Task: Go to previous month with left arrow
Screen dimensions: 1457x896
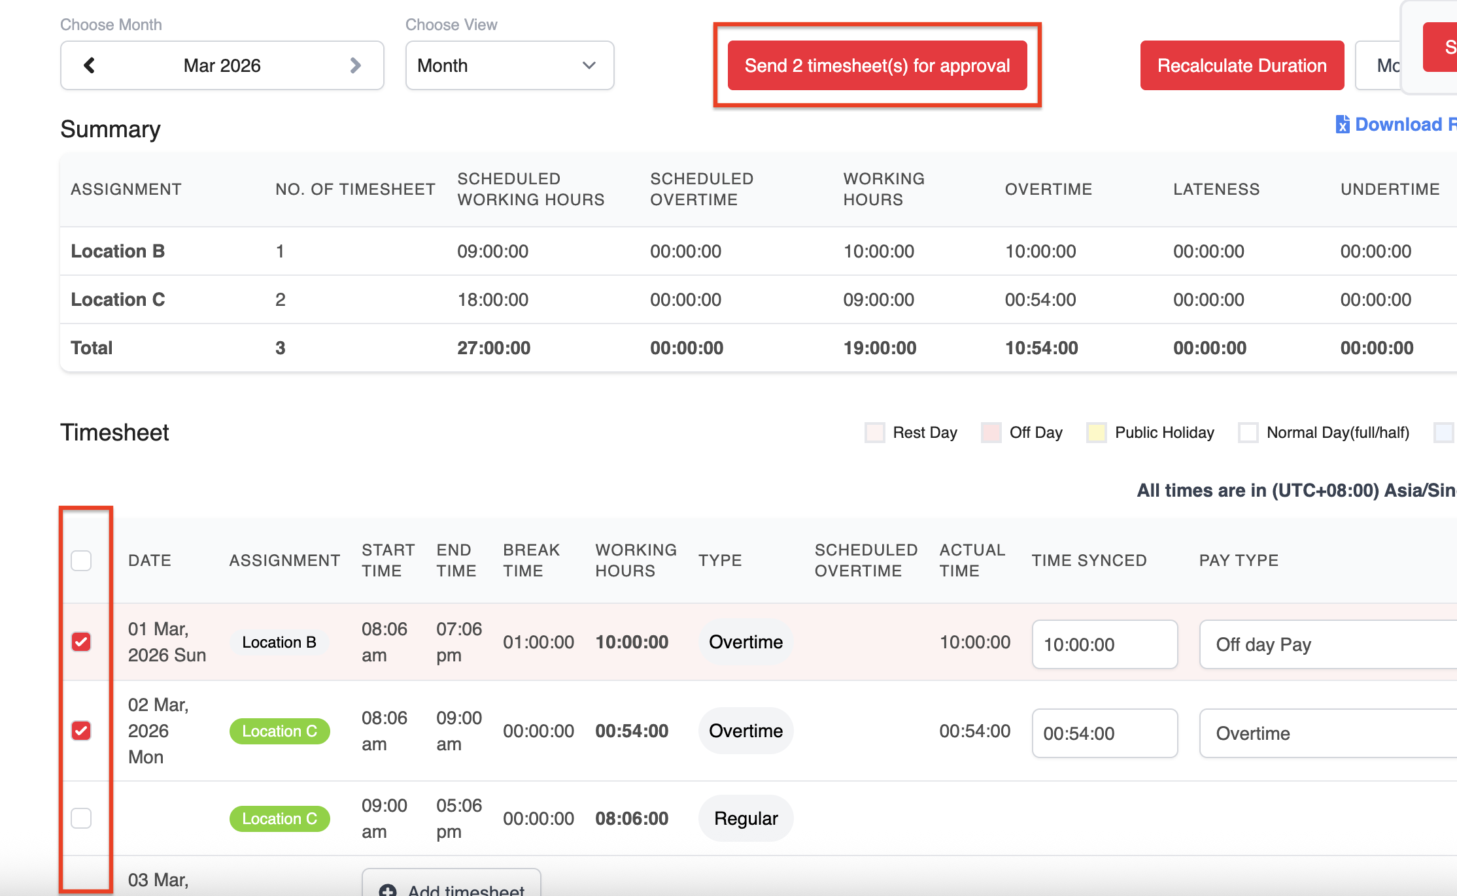Action: [x=90, y=65]
